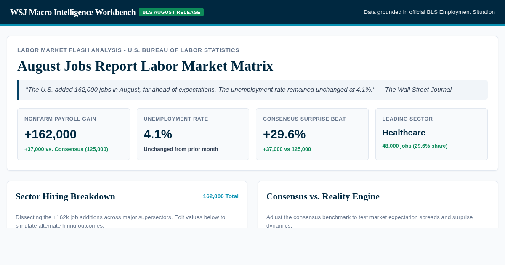The image size is (505, 265).
Task: Click the Unemployment Rate label
Action: (x=176, y=119)
